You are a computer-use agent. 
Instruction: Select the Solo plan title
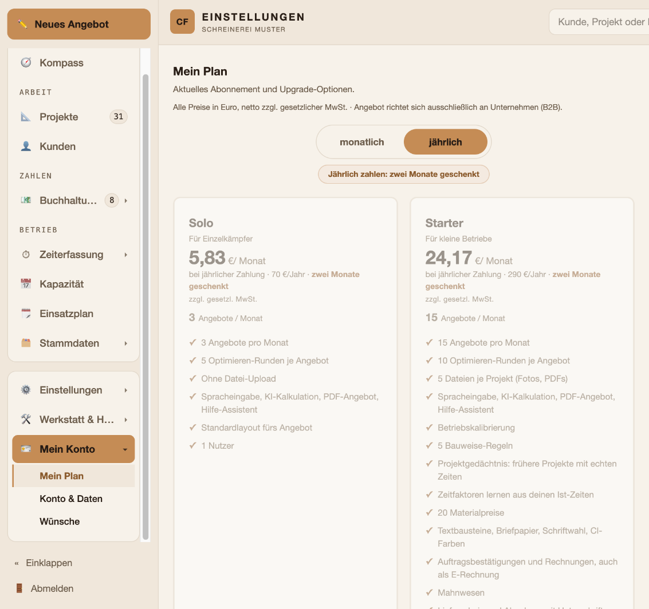coord(201,223)
